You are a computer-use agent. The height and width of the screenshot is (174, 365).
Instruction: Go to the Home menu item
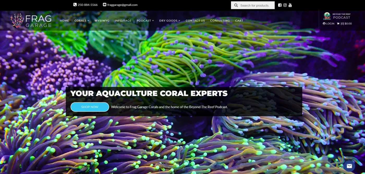pyautogui.click(x=64, y=21)
